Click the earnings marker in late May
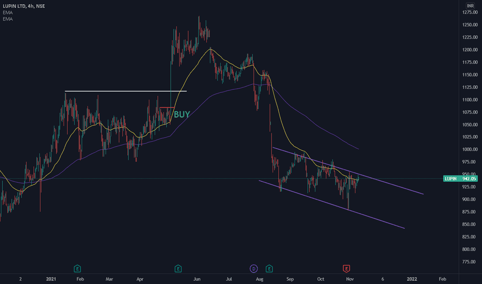Screen dimensions: 482x284 click(x=178, y=269)
